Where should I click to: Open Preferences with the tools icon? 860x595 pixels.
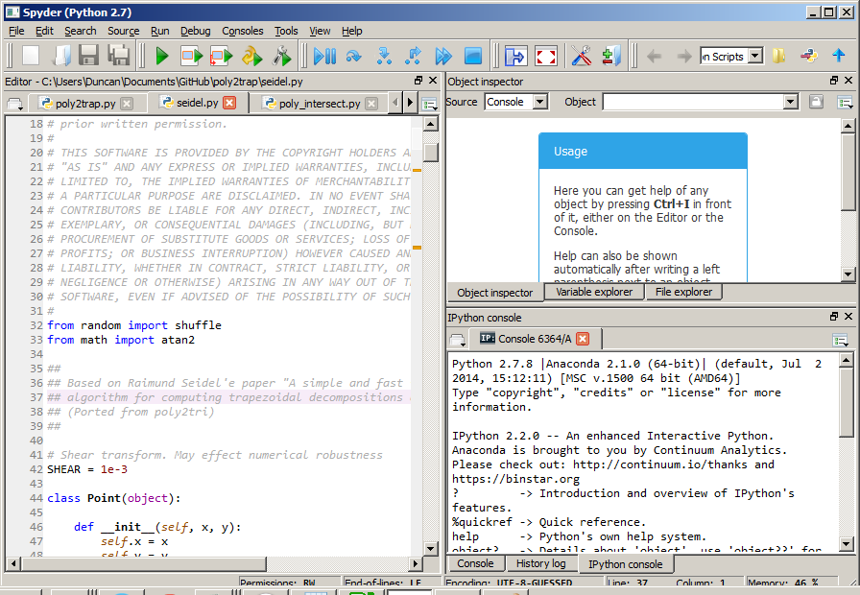581,57
